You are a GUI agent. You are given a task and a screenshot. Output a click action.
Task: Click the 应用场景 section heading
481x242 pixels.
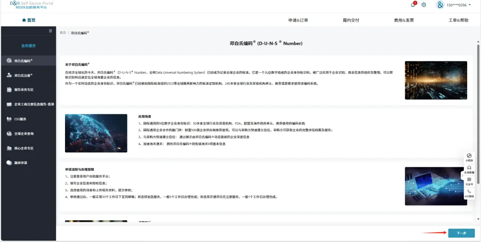[x=144, y=117]
